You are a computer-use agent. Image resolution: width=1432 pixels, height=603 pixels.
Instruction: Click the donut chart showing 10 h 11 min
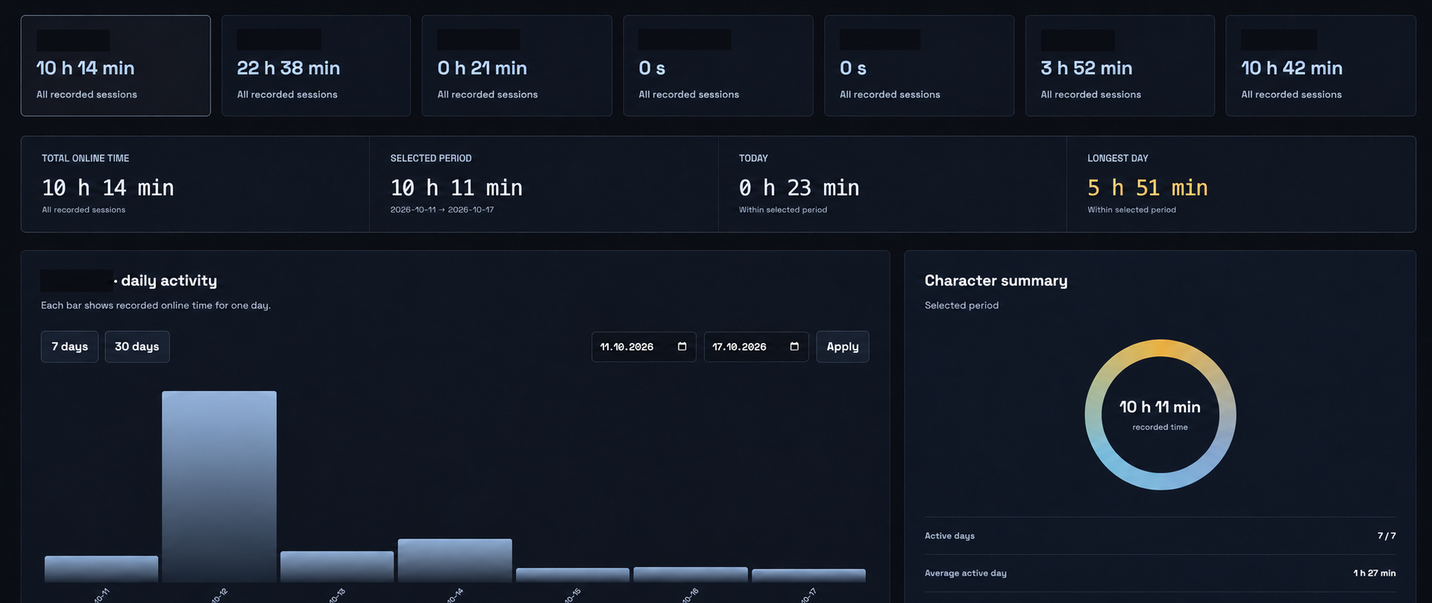click(x=1161, y=415)
